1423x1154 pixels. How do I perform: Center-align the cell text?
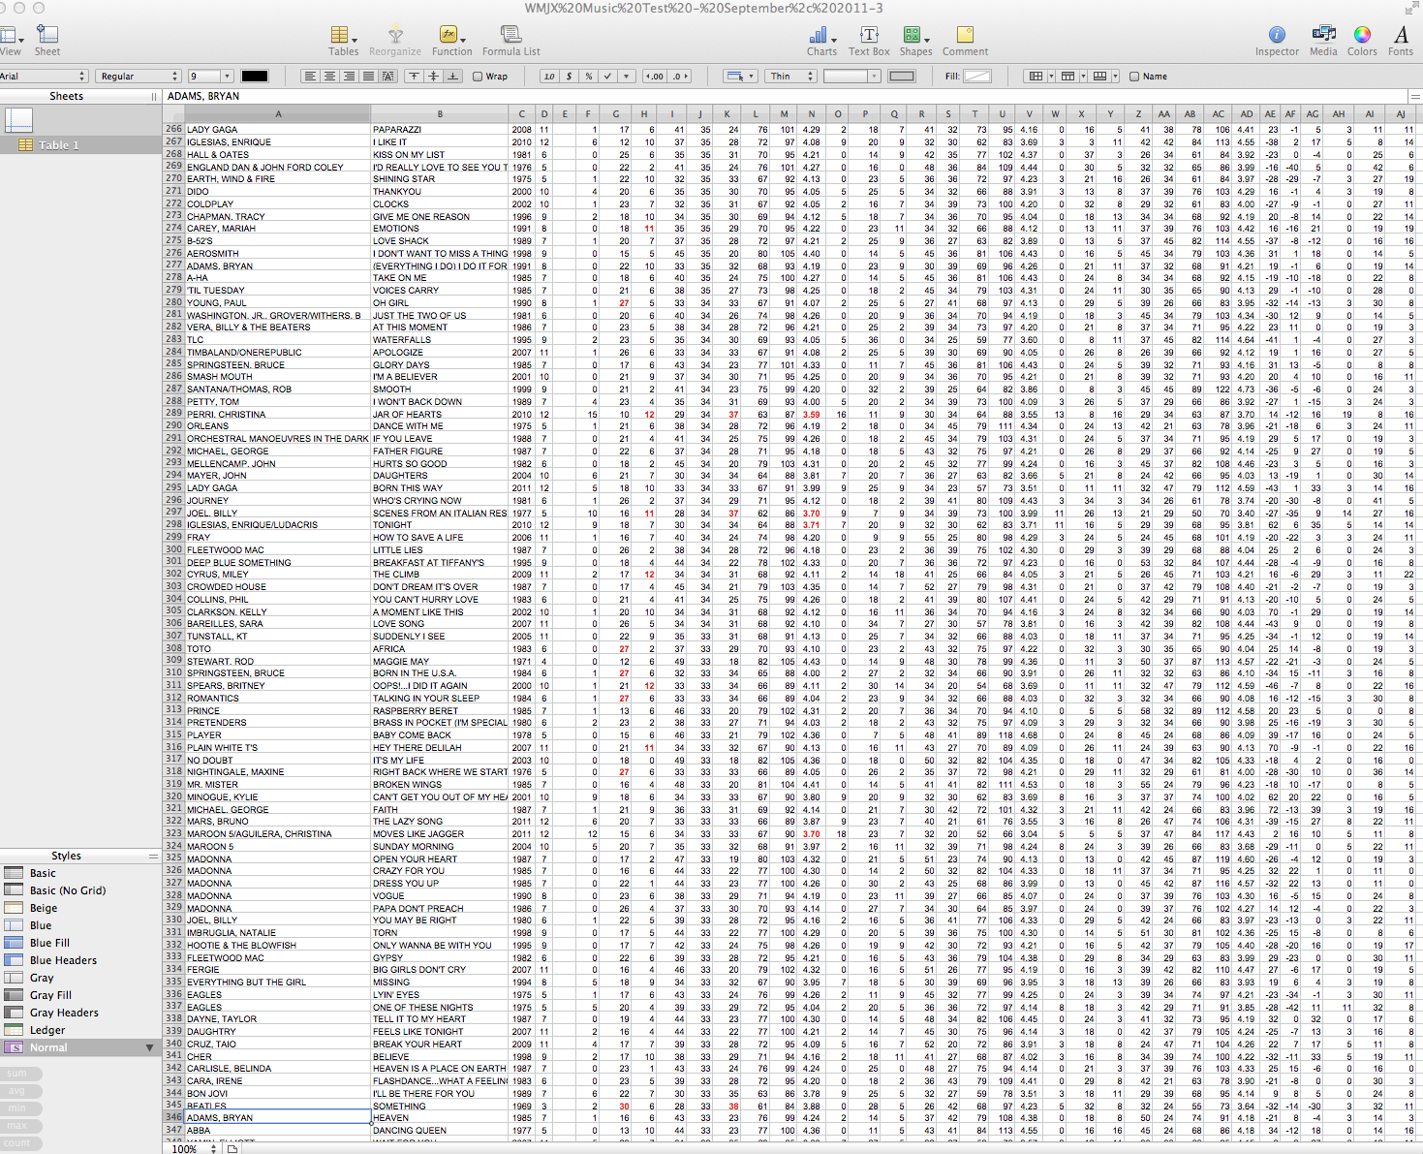pyautogui.click(x=329, y=76)
